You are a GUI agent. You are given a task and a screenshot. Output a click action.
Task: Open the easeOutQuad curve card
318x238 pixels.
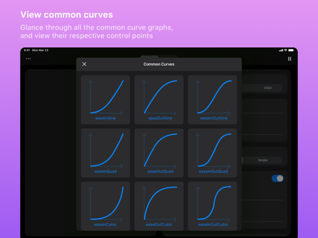(159, 153)
